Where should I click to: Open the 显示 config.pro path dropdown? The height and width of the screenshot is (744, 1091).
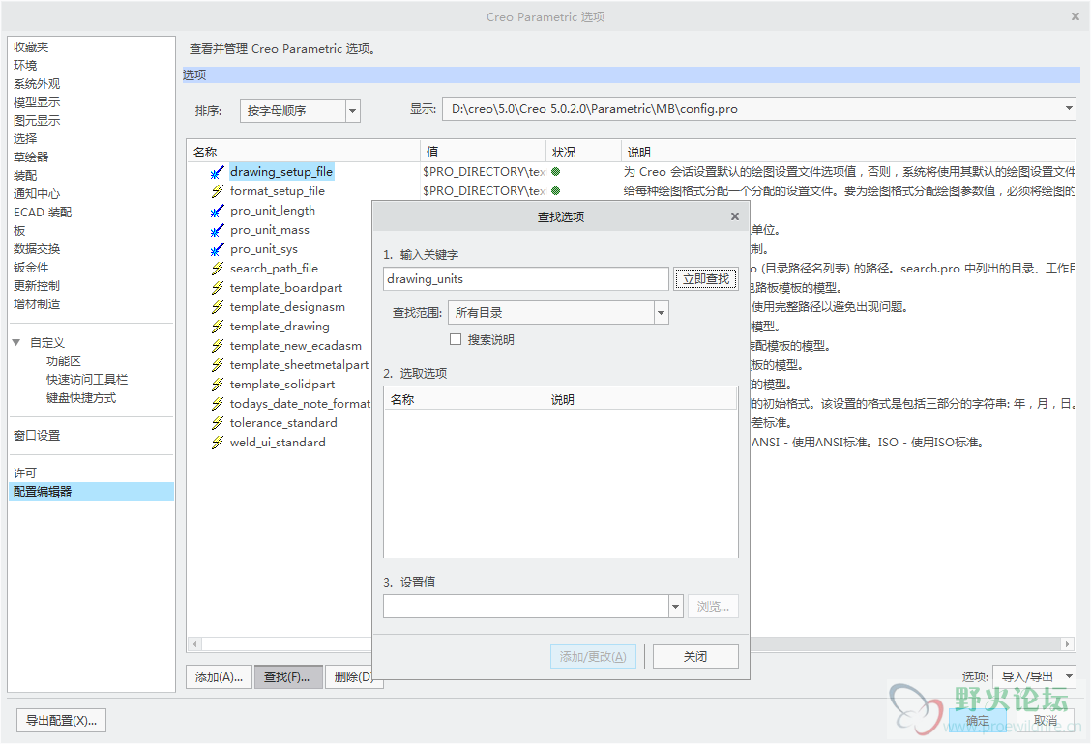pos(1068,108)
